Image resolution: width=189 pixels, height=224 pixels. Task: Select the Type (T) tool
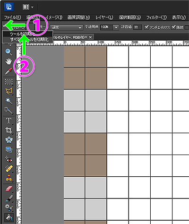click(9, 121)
